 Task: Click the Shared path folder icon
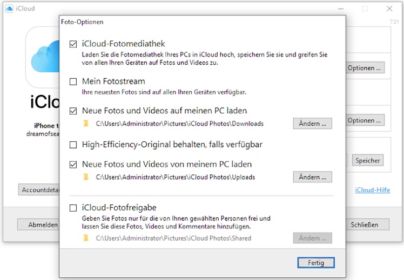pyautogui.click(x=85, y=238)
